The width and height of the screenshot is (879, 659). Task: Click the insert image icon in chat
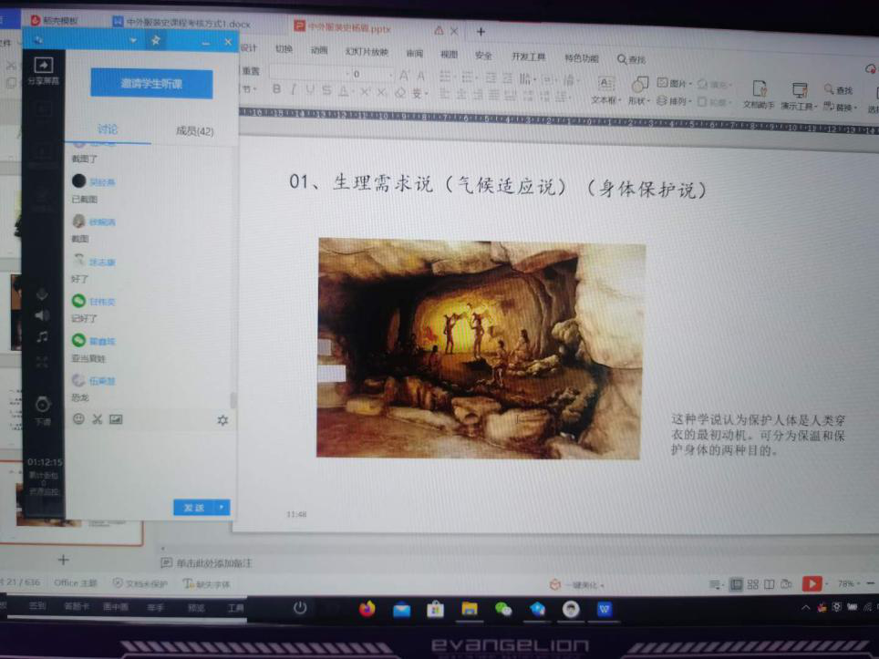point(116,419)
